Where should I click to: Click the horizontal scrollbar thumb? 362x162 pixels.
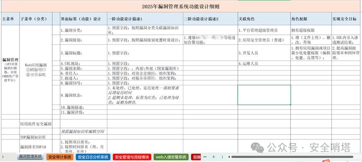click(x=292, y=157)
